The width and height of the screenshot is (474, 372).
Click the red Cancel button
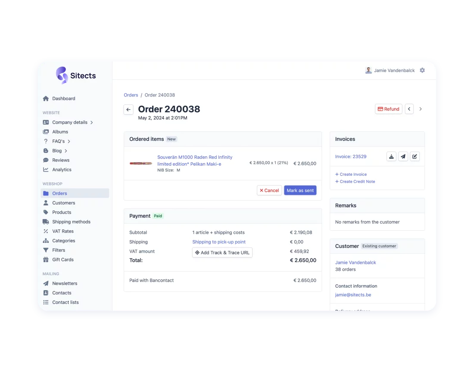tap(269, 190)
